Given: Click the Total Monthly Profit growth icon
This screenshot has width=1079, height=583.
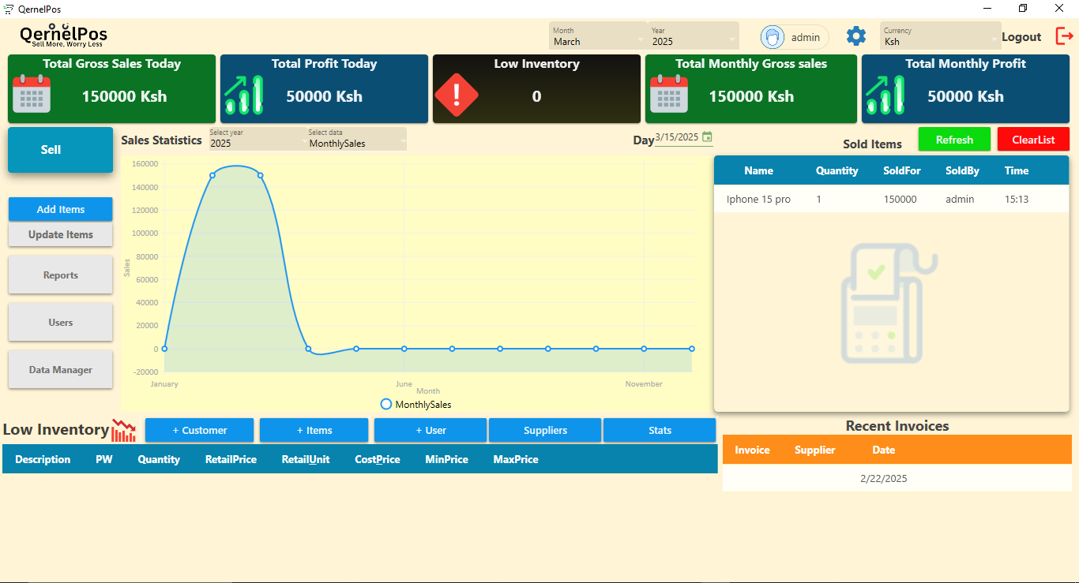Looking at the screenshot, I should [x=885, y=95].
